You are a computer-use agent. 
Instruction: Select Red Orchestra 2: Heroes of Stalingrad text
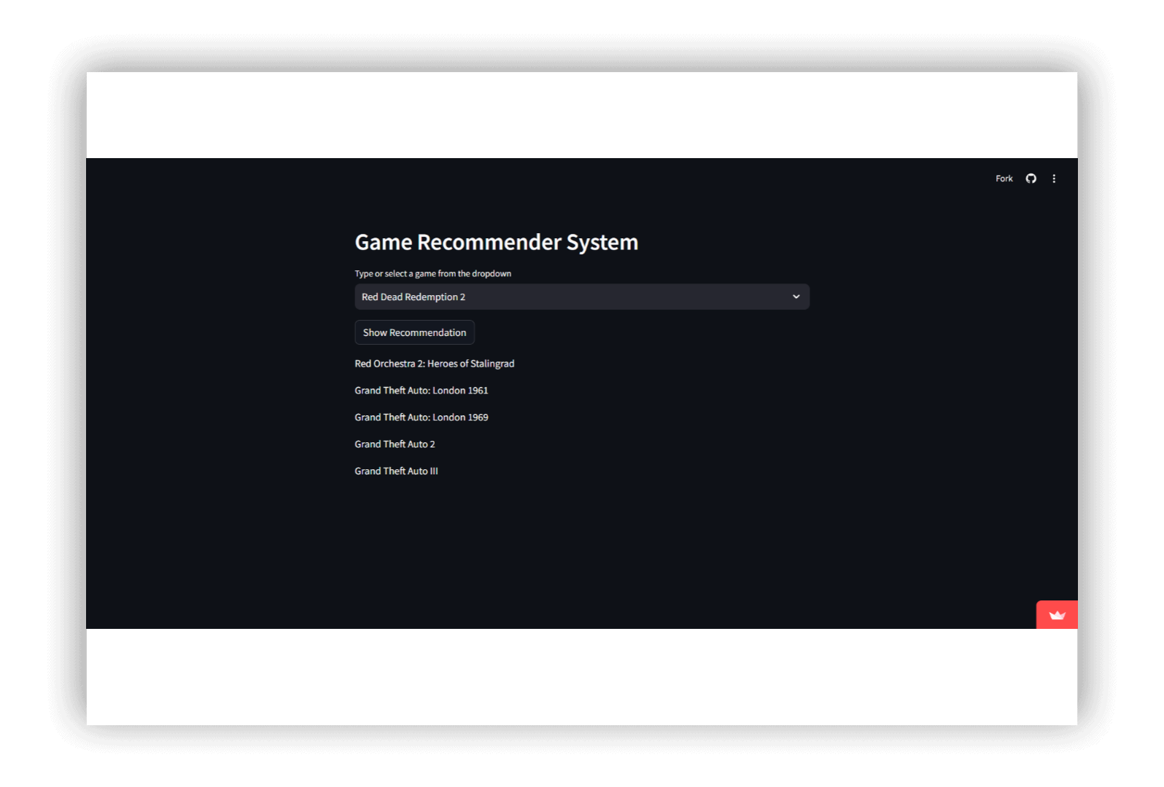435,364
